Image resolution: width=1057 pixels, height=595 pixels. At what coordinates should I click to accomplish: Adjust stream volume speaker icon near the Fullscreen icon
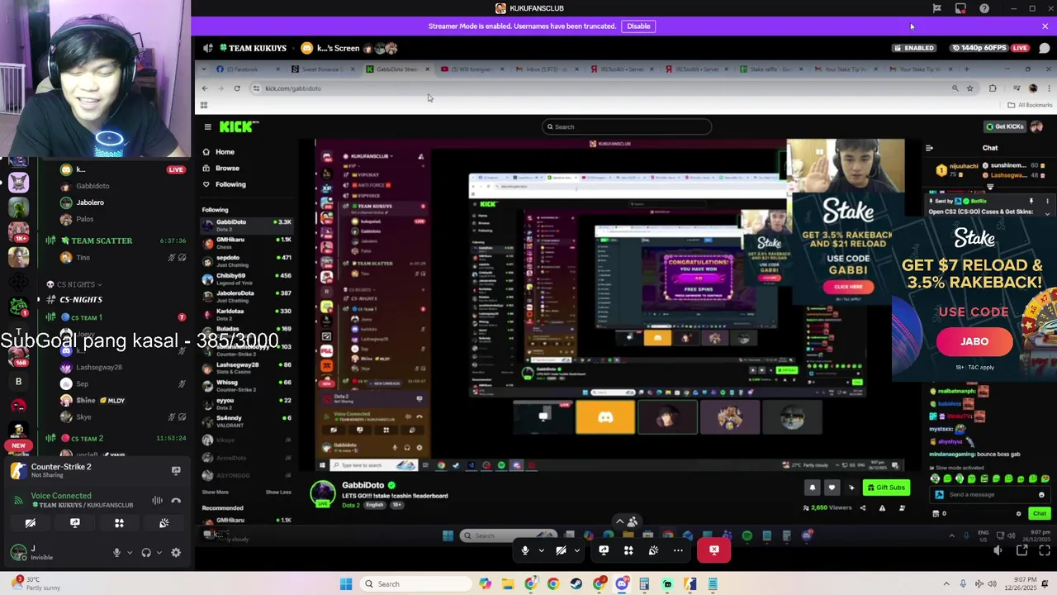(x=998, y=550)
